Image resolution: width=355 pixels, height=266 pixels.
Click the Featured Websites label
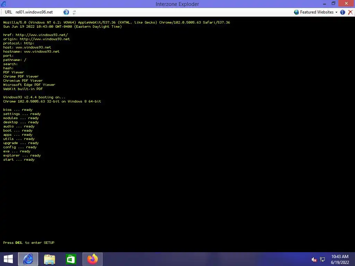click(317, 12)
